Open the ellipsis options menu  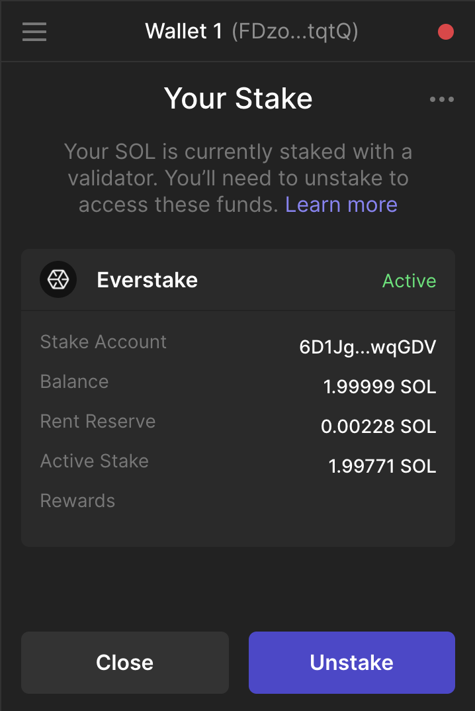point(441,99)
